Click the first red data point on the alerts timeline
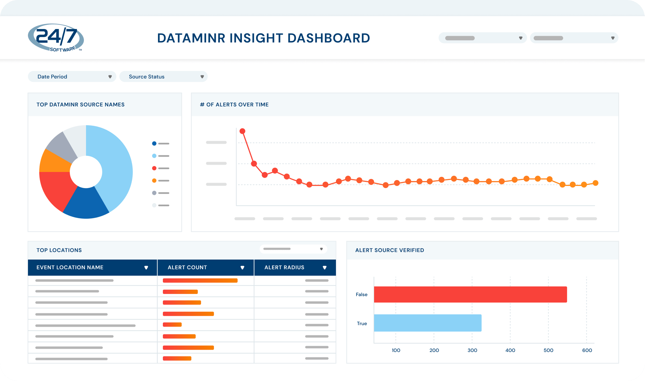This screenshot has width=645, height=381. click(243, 131)
